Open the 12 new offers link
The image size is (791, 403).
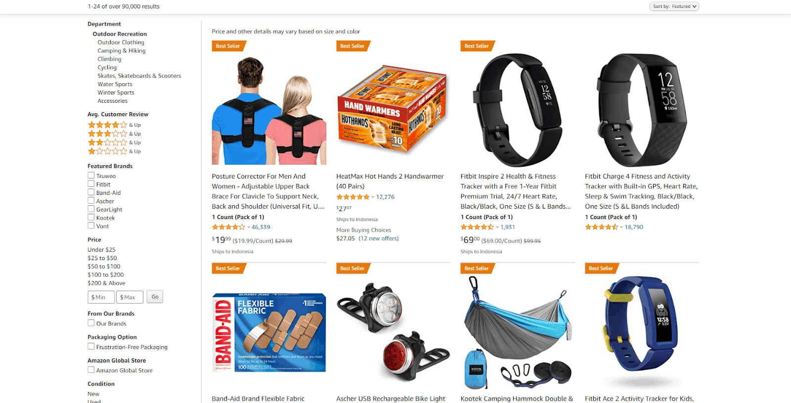point(379,238)
